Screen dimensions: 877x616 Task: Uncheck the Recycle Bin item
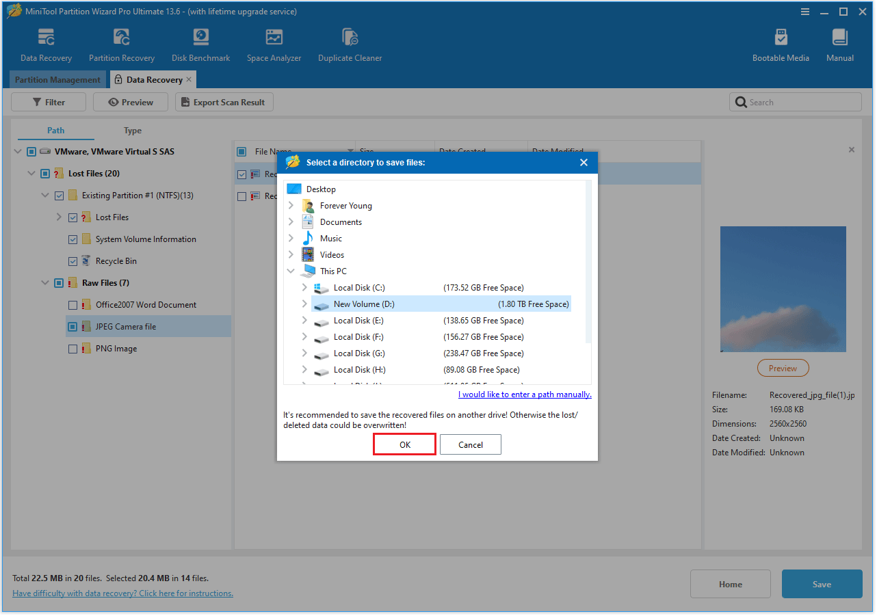73,260
